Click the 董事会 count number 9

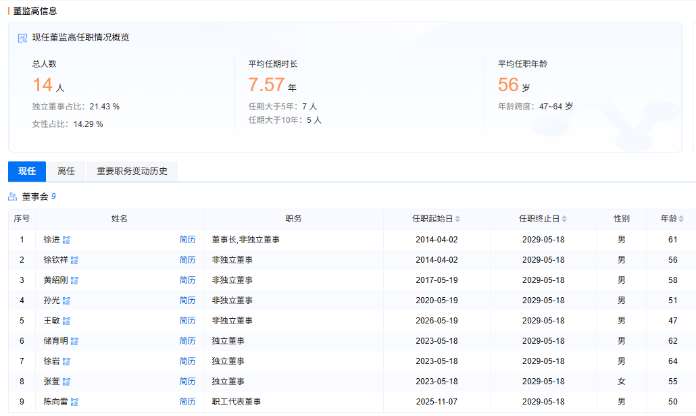pos(53,197)
